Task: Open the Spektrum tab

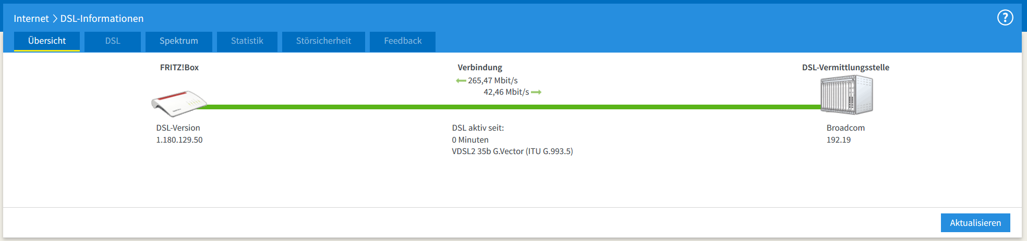Action: (x=179, y=41)
